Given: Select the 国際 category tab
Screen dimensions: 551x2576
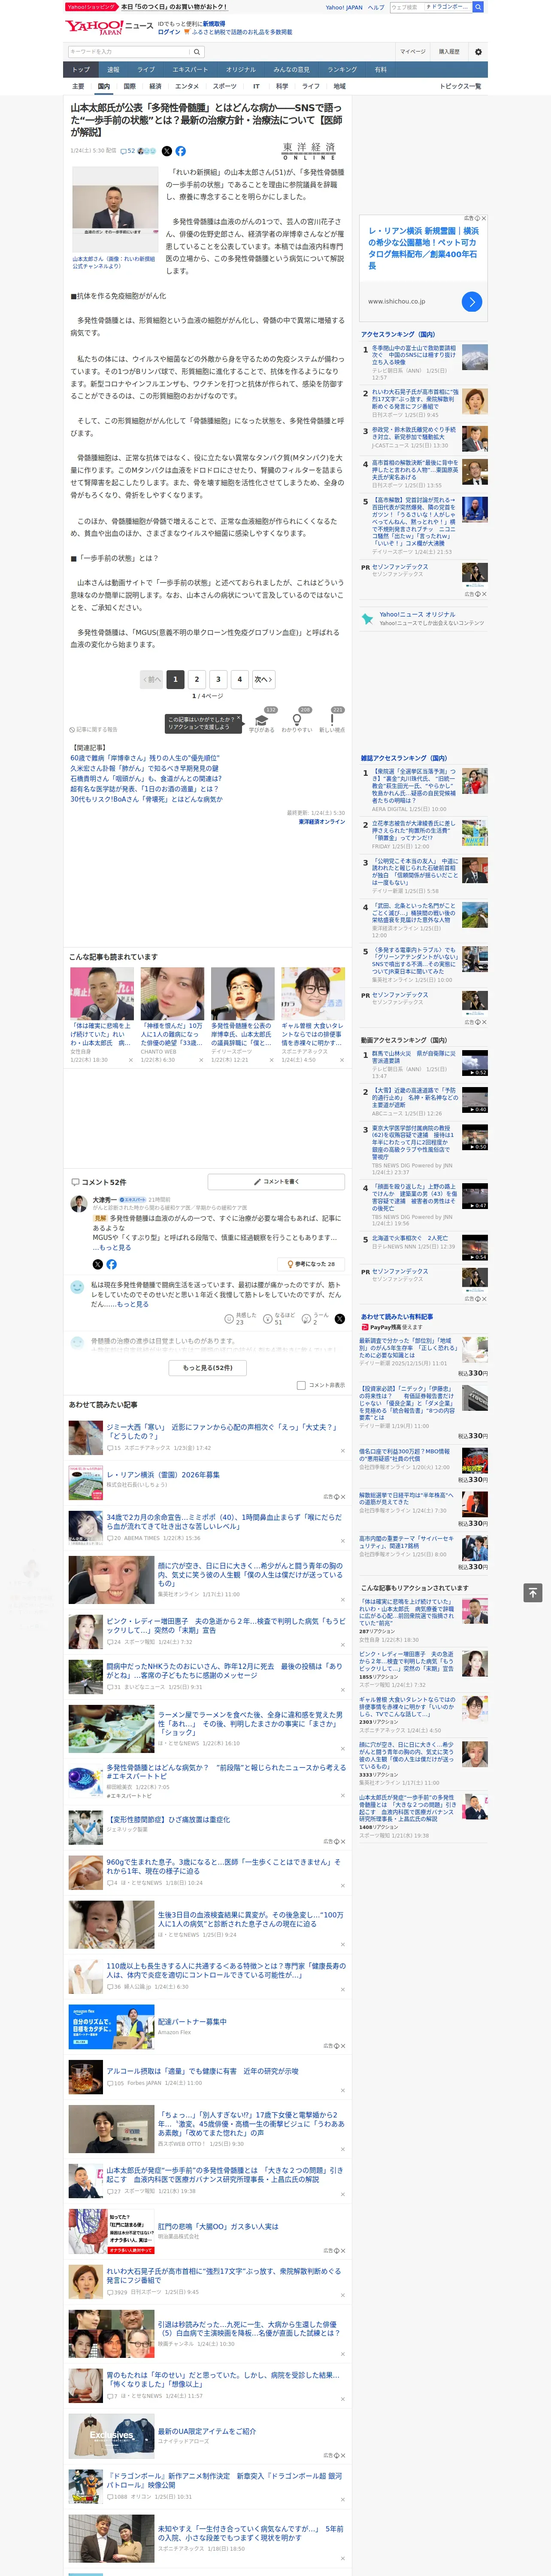Looking at the screenshot, I should pos(129,86).
